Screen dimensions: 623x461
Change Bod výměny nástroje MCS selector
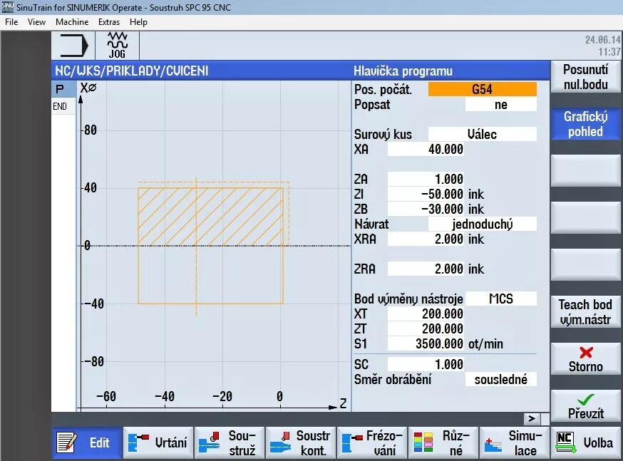[501, 299]
